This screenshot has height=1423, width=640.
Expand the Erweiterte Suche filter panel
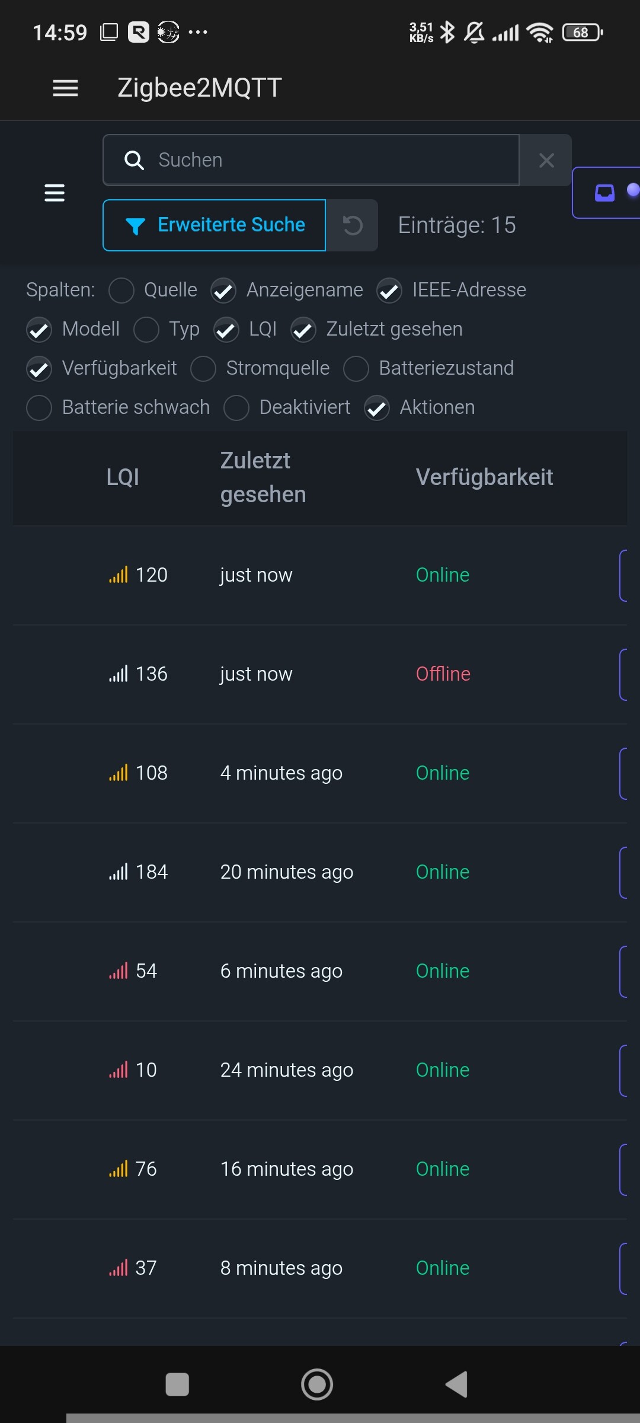[x=215, y=225]
